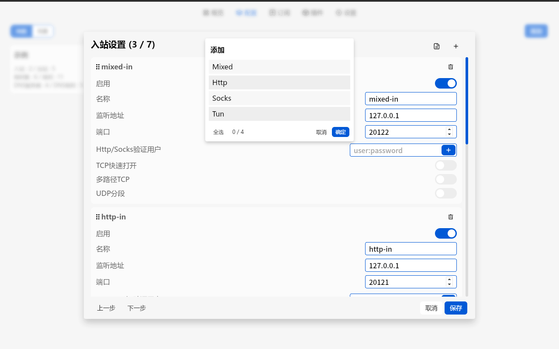Click the Http/Socks验证用户 label
The width and height of the screenshot is (559, 349).
click(x=128, y=149)
